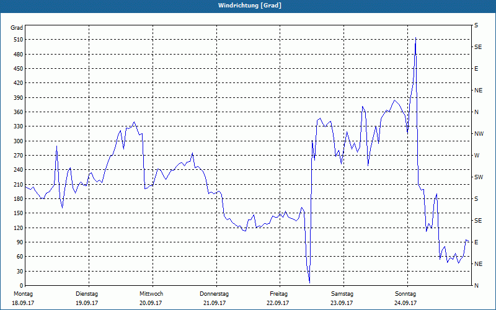This screenshot has width=496, height=310.
Task: Click the 'SE' compass label next to 120
Action: click(x=478, y=221)
